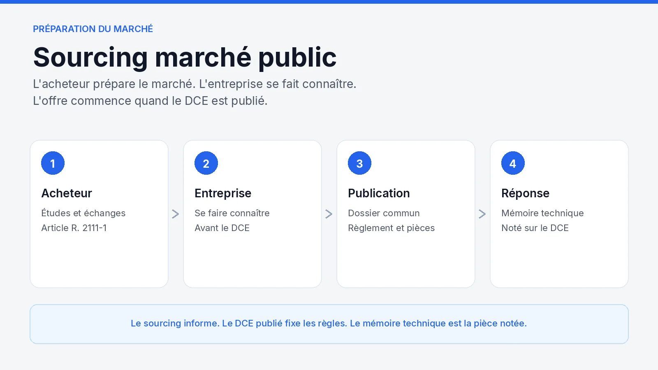658x370 pixels.
Task: Click the blue summary sentence 'Le sourcing informe…'
Action: point(329,324)
